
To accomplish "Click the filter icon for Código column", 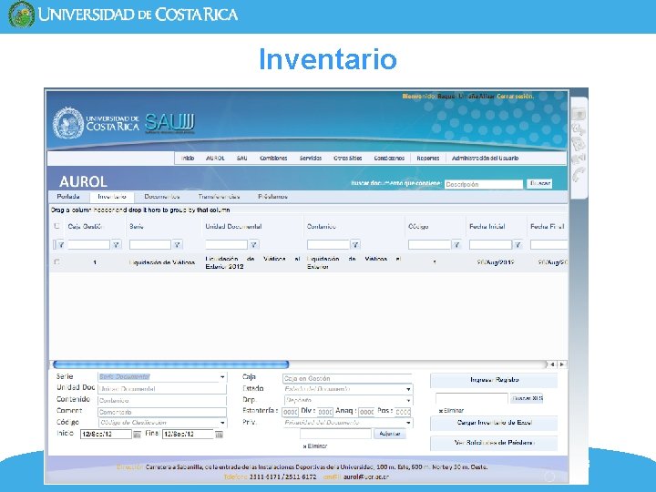I will 456,245.
